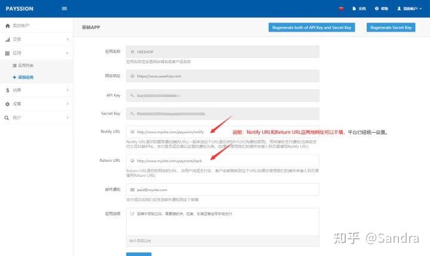Image resolution: width=430 pixels, height=256 pixels.
Task: Click the gear settings icon in sidebar
Action: coord(7,104)
